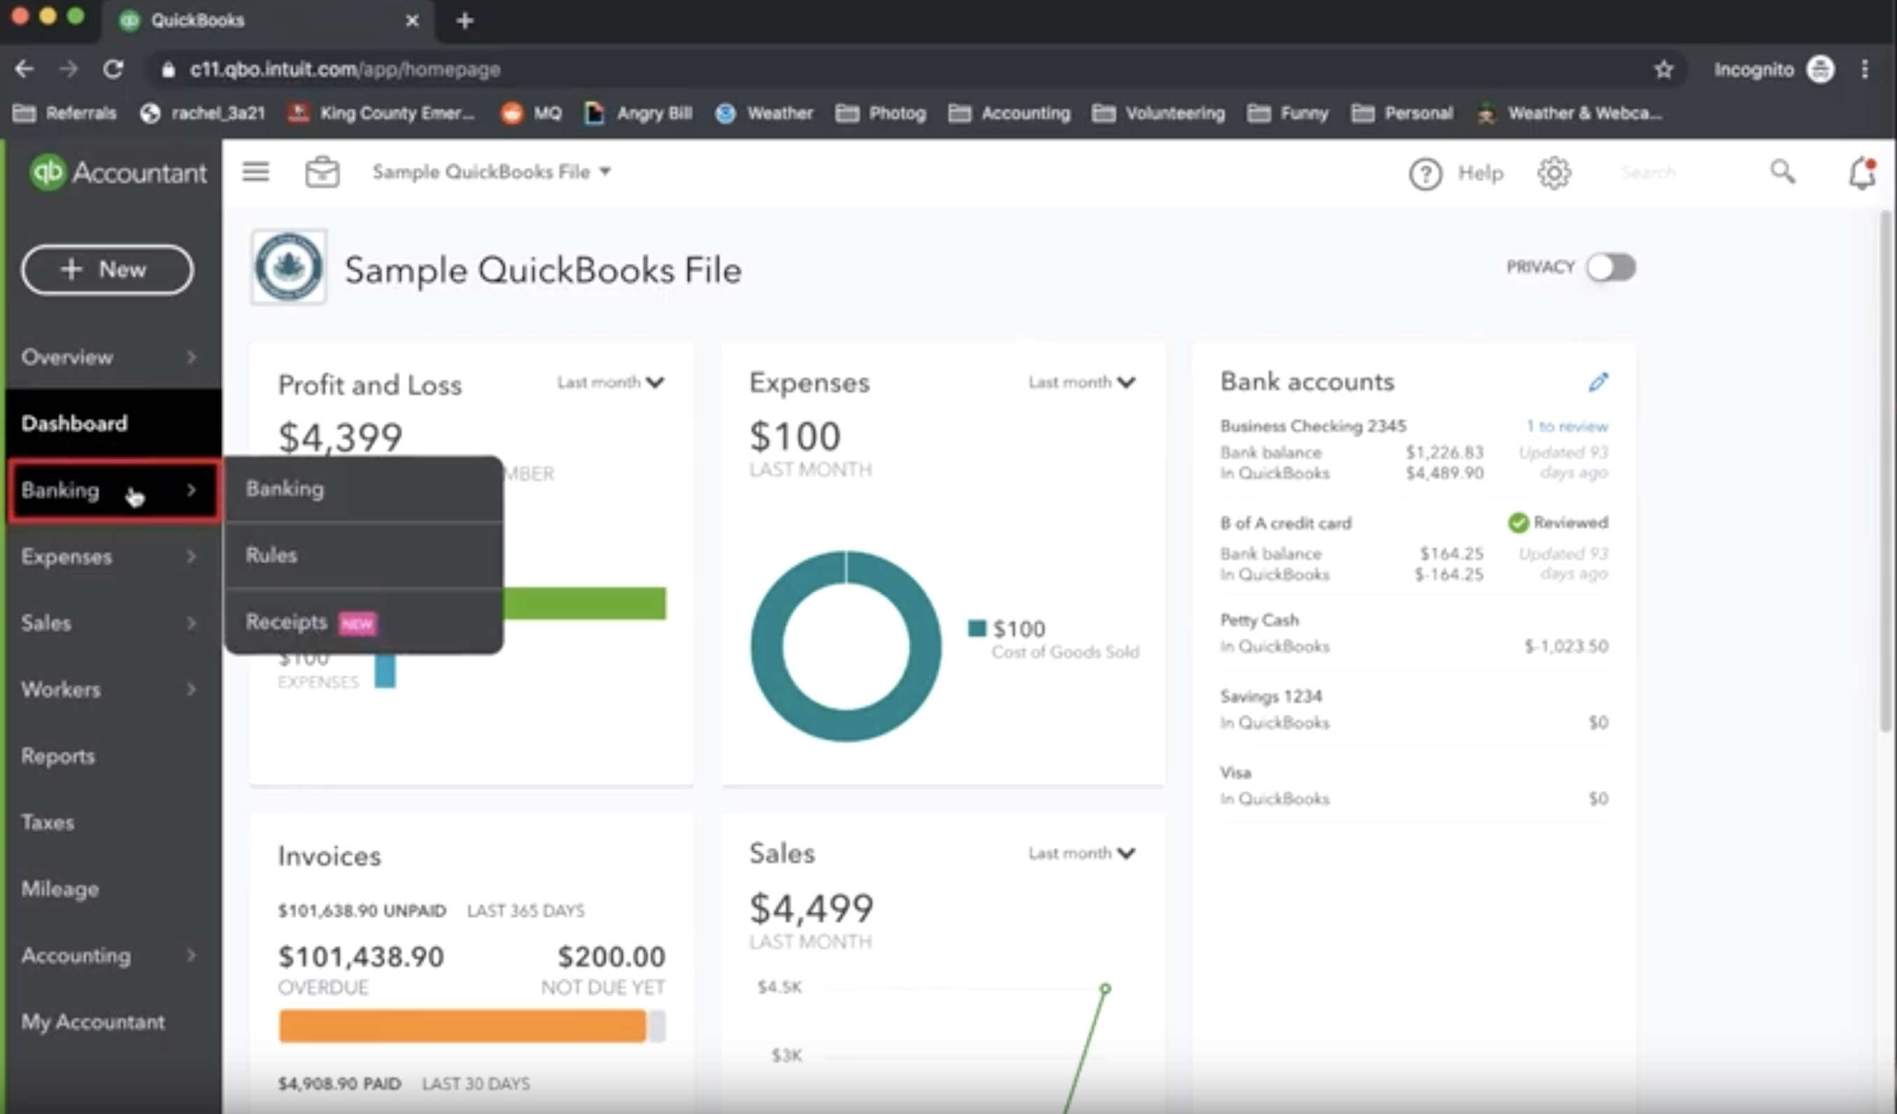Open the Volunteering bookmark folder
1897x1114 pixels.
1158,113
